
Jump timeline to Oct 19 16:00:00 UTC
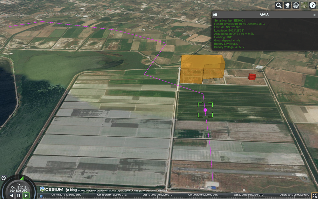point(112,195)
